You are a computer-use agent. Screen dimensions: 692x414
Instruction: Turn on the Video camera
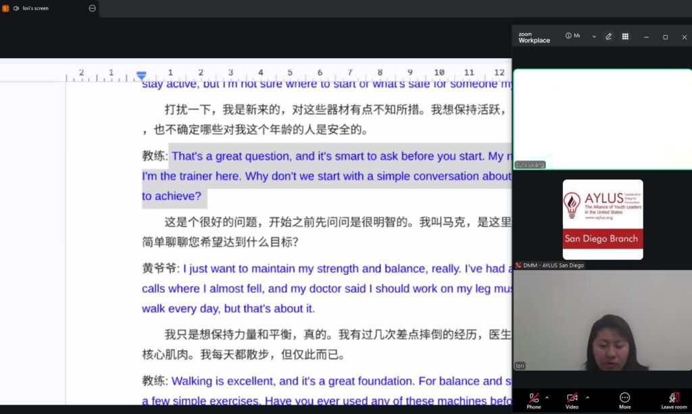point(572,398)
